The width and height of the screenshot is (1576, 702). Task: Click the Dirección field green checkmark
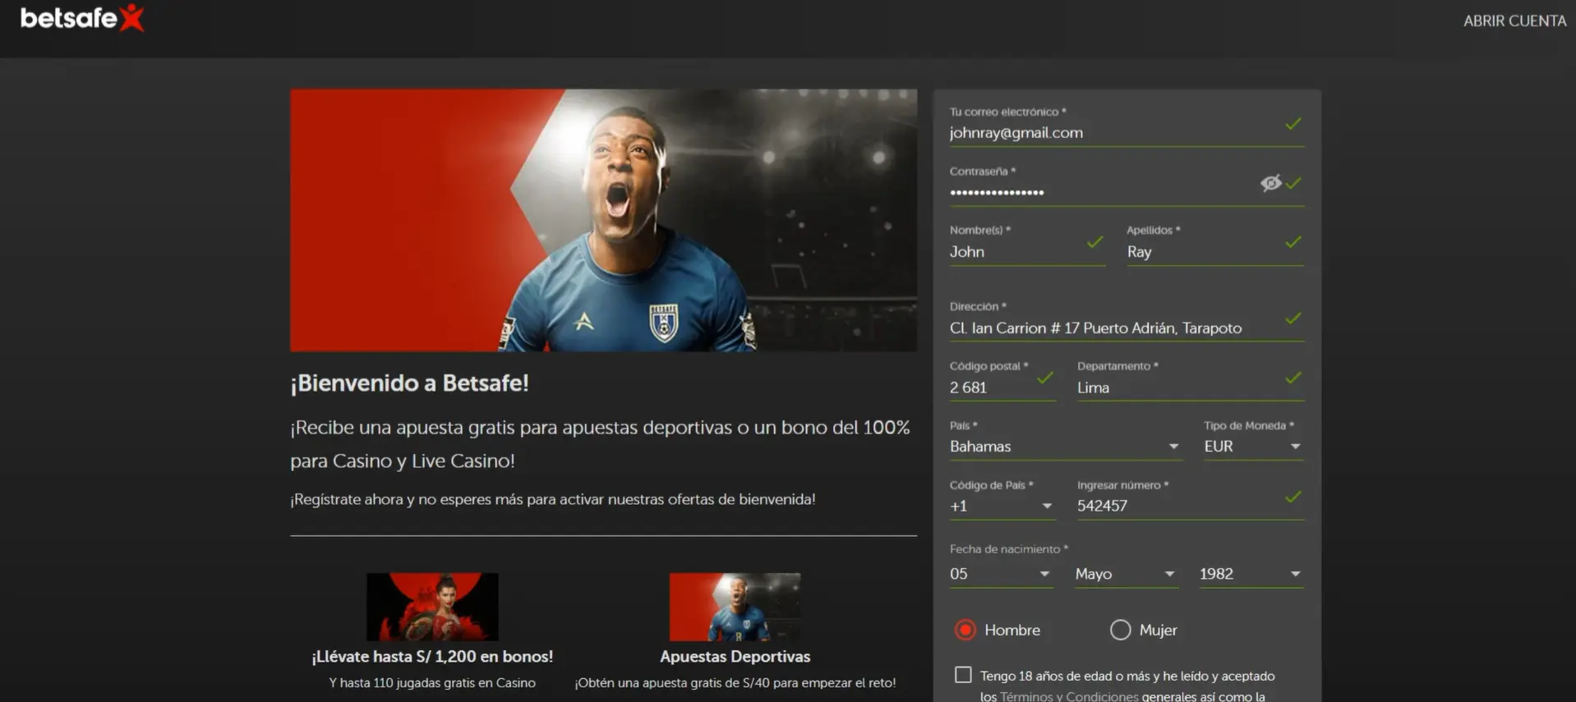click(1293, 319)
